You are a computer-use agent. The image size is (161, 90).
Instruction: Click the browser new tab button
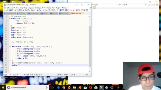pos(94,8)
